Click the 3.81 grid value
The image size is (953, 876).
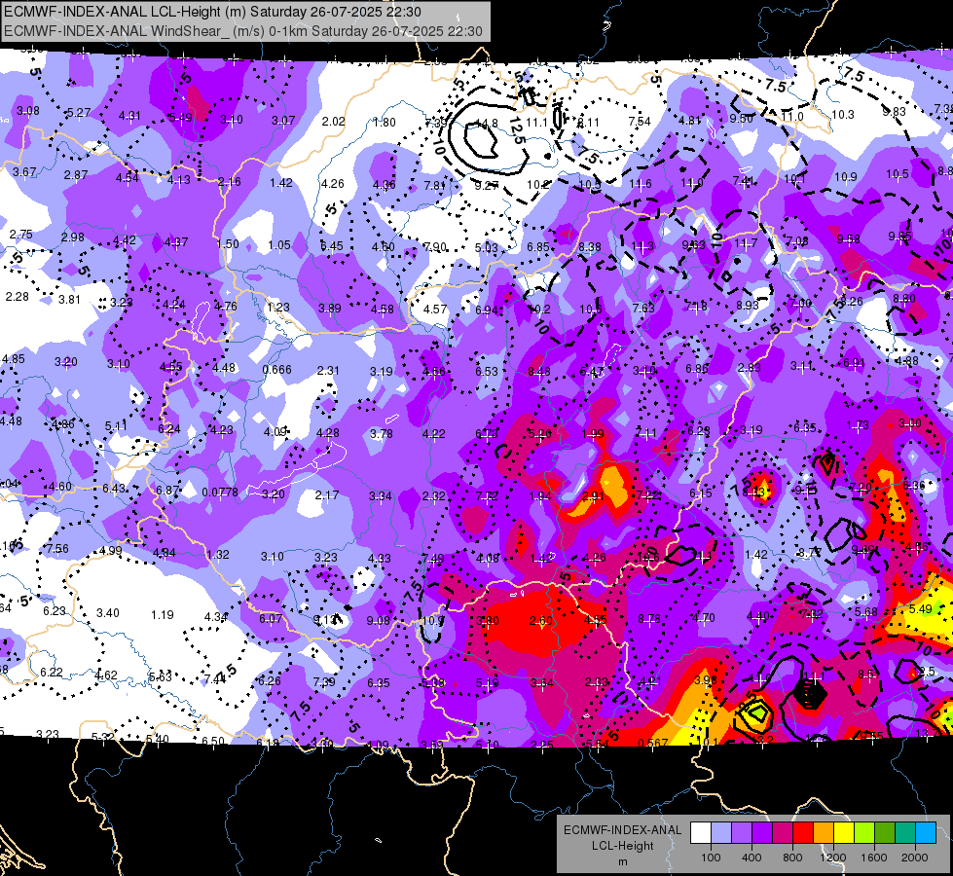click(x=69, y=299)
